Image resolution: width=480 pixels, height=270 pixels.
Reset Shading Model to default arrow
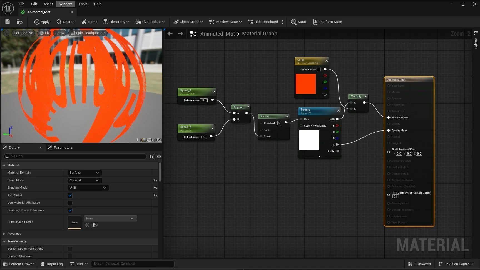click(155, 188)
